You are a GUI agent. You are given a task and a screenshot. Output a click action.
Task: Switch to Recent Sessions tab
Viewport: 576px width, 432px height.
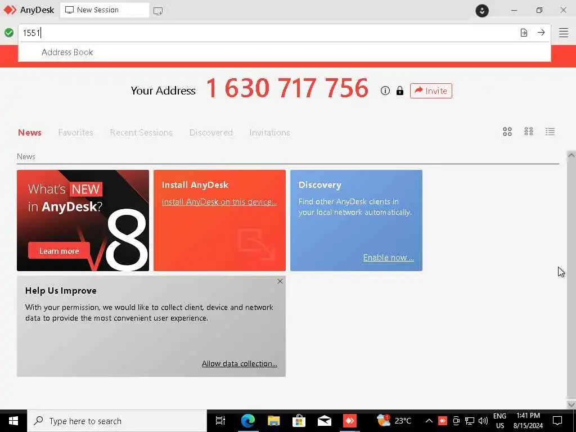(141, 132)
